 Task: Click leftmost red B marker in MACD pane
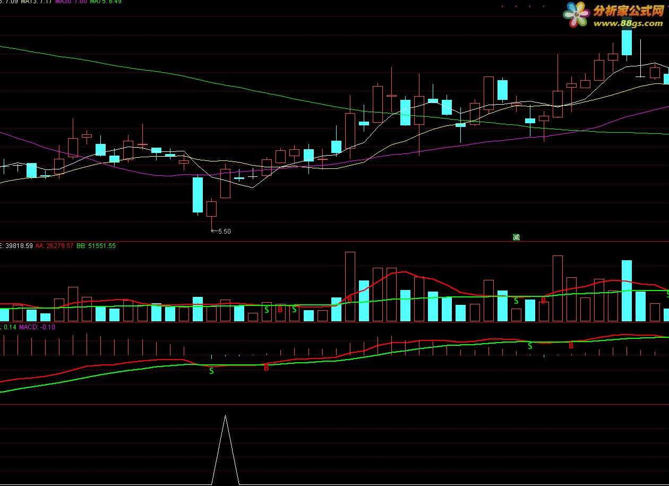[x=267, y=368]
